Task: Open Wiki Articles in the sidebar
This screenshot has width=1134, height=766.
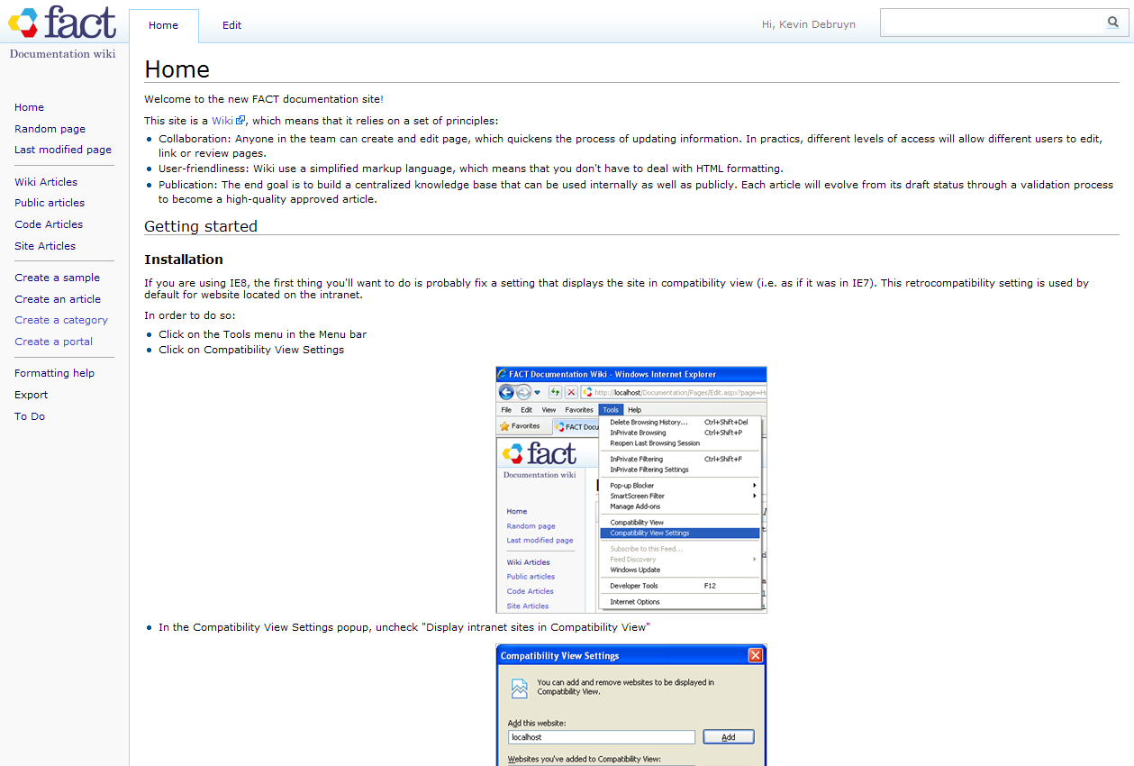Action: (46, 182)
